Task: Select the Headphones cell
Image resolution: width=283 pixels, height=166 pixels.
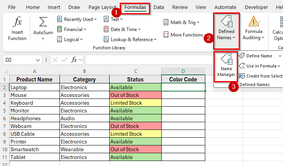Action: click(x=35, y=118)
